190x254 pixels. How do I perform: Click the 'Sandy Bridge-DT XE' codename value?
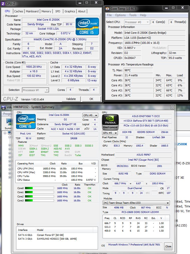coord(65,124)
